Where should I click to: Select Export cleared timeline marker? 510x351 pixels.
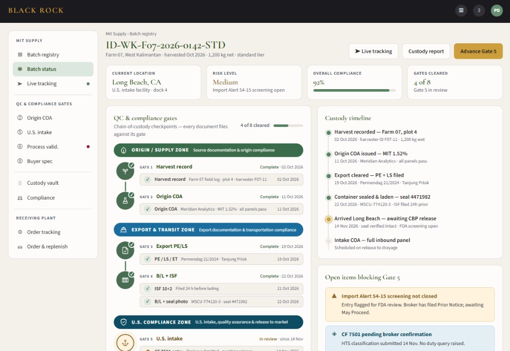[x=329, y=176]
